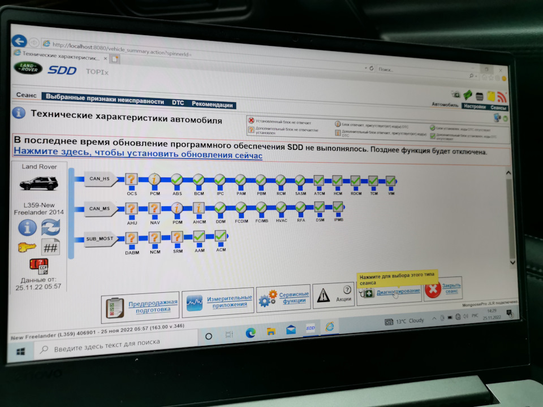Open the DDM module icon
The width and height of the screenshot is (543, 407).
tap(220, 208)
